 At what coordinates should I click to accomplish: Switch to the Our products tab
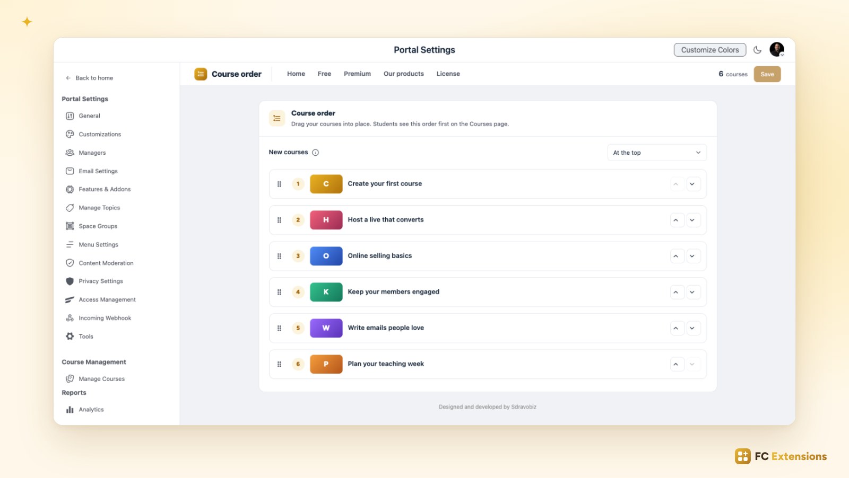(404, 74)
